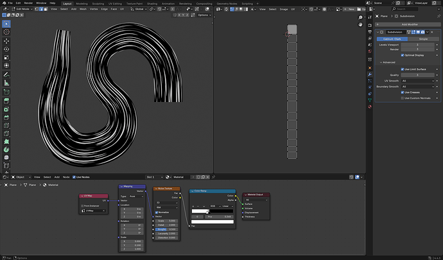Click the pan hand icon in UV editor
The width and height of the screenshot is (443, 260).
click(x=360, y=24)
